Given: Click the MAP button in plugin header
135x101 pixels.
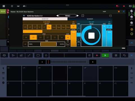Looking at the screenshot, I should (104, 12).
